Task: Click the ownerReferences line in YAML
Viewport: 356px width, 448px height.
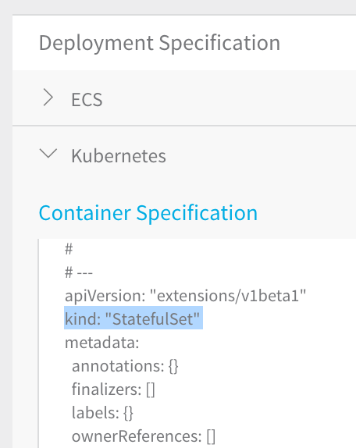Action: 144,436
